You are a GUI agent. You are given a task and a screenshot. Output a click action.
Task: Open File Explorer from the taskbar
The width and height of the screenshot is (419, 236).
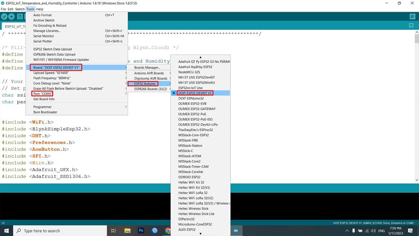(127, 231)
